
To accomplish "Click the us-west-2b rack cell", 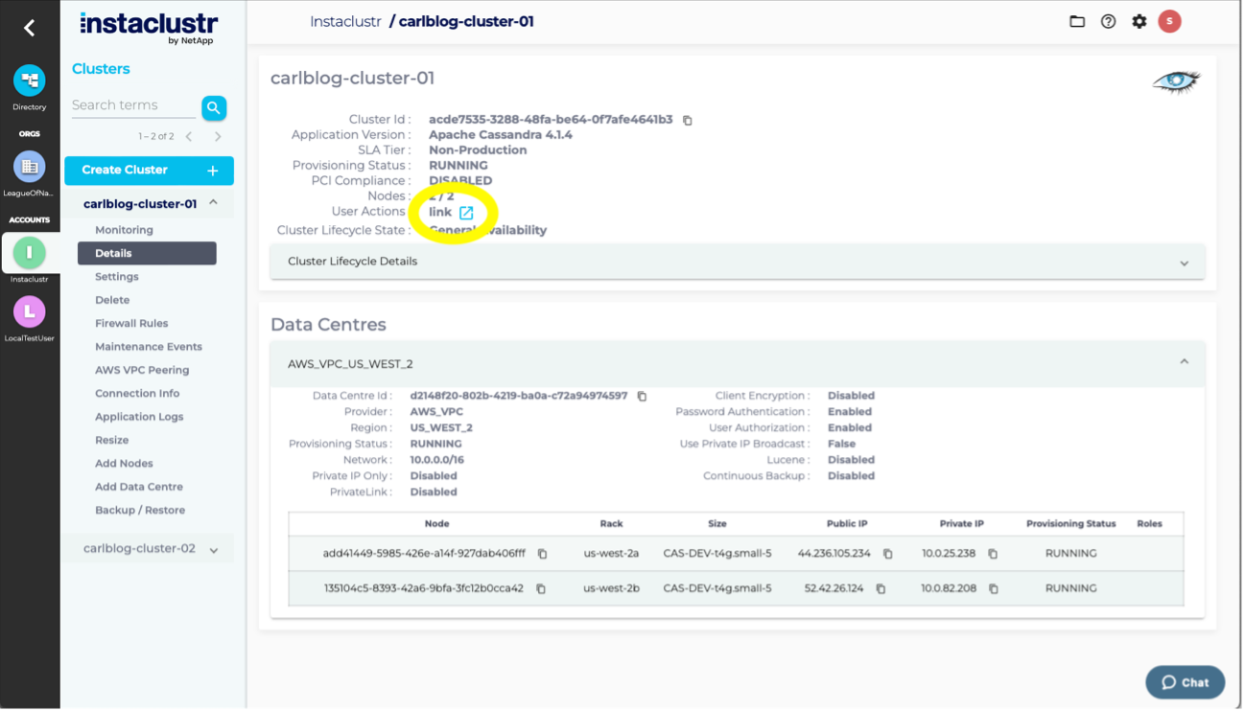I will [x=611, y=589].
